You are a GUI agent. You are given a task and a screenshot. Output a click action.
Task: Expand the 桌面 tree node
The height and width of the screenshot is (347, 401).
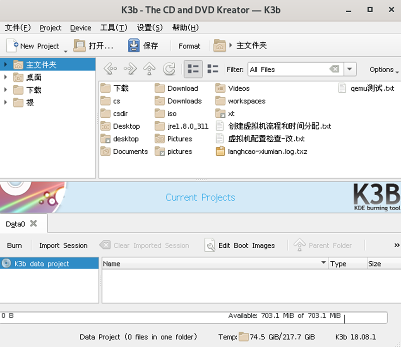click(x=6, y=77)
